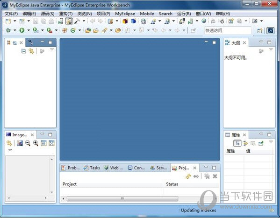Select the MyEclipse perspective button
280x218 pixels.
270,31
